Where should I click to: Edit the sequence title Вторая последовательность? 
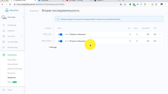[61, 10]
